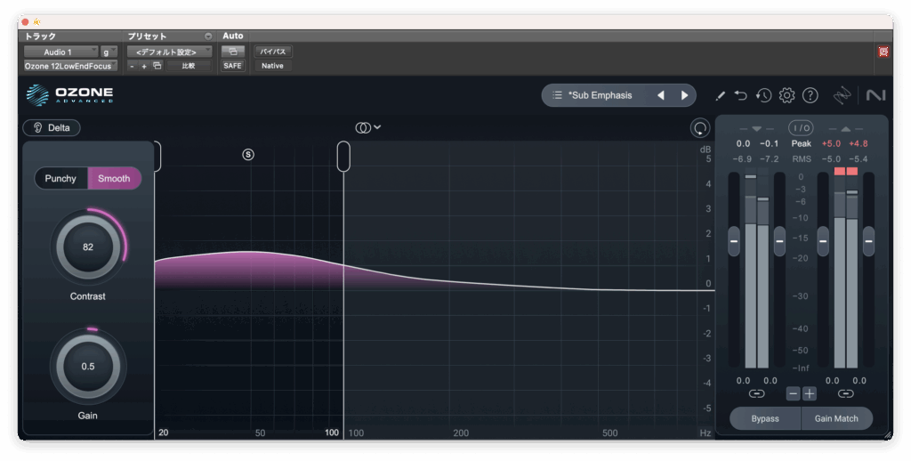Open the Audio 1 track dropdown
This screenshot has height=461, width=911.
[60, 52]
